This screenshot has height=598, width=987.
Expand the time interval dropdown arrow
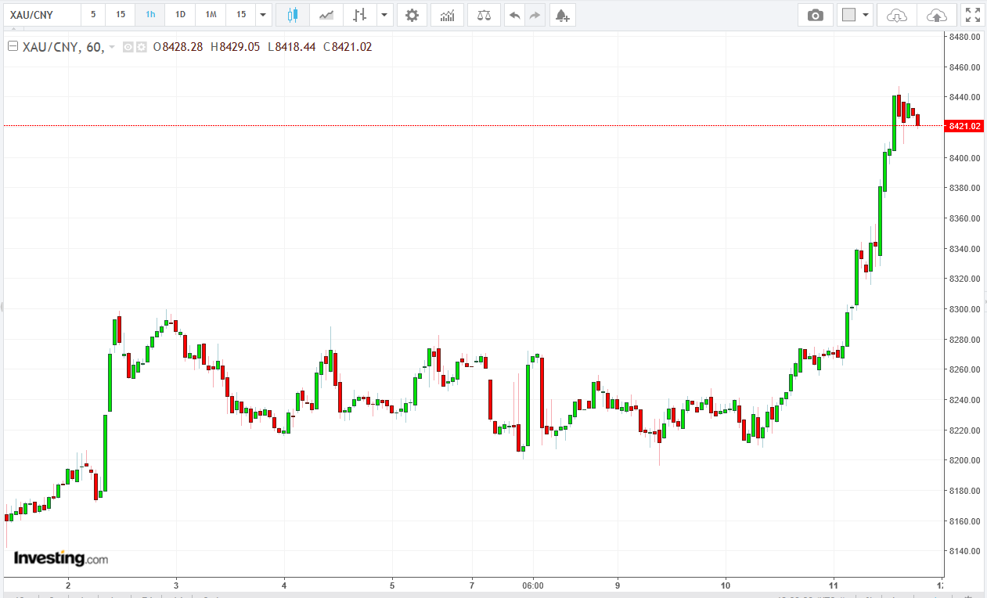pos(263,15)
